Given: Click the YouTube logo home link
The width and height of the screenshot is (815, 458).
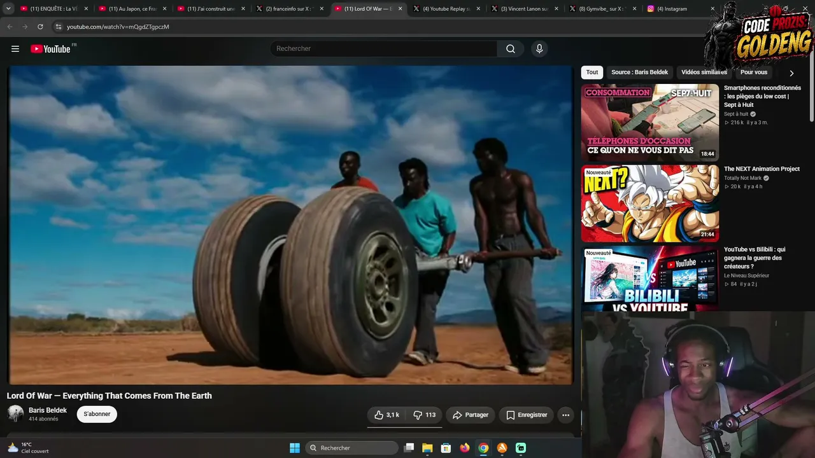Looking at the screenshot, I should pyautogui.click(x=50, y=49).
